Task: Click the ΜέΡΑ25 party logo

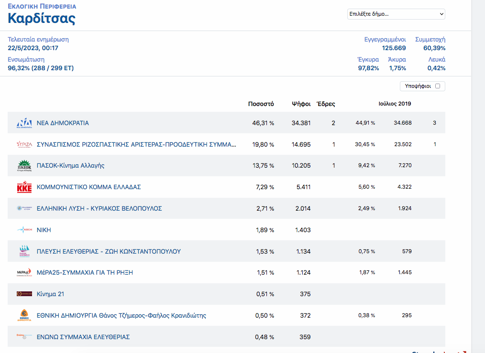Action: point(24,272)
